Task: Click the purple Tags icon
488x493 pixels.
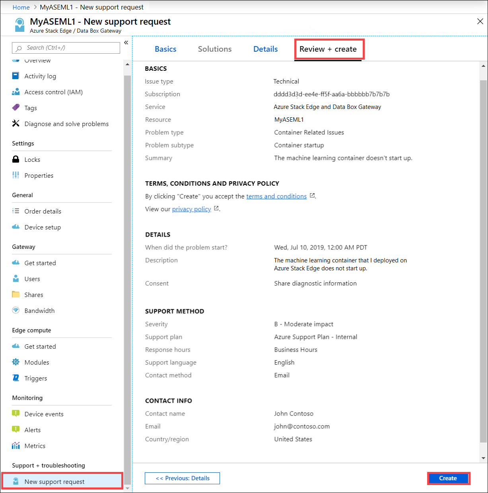Action: point(16,107)
